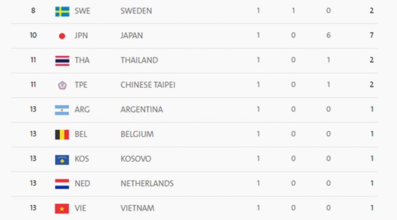Click the NETHERLANDS country name

click(x=147, y=183)
